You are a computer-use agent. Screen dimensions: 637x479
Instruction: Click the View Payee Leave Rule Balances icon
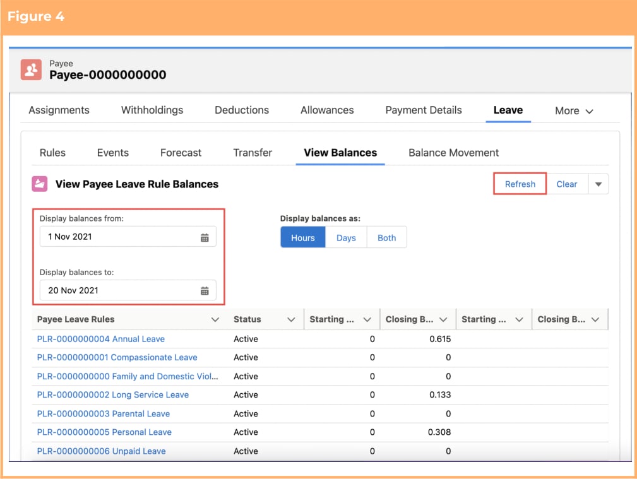pyautogui.click(x=40, y=184)
